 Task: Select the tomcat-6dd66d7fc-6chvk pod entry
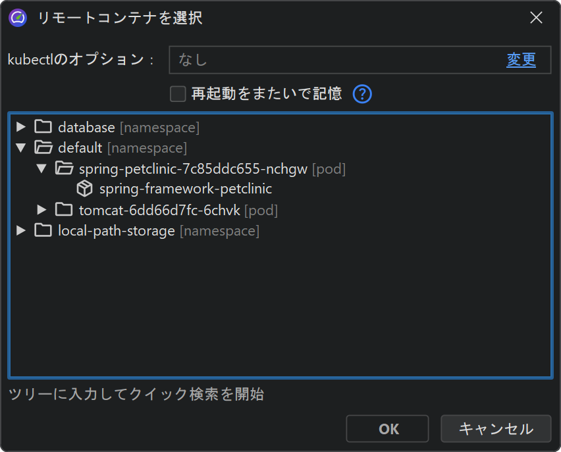click(x=161, y=210)
